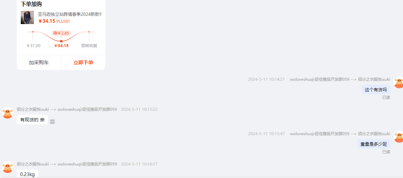Open product title 亚马逊独立站跨境春季2024新款
This screenshot has height=178, width=403.
[x=69, y=14]
